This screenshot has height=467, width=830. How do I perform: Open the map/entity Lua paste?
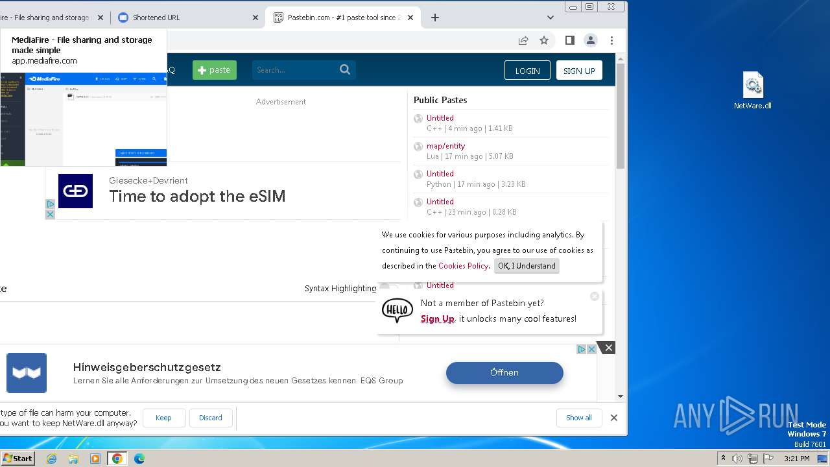click(x=445, y=146)
